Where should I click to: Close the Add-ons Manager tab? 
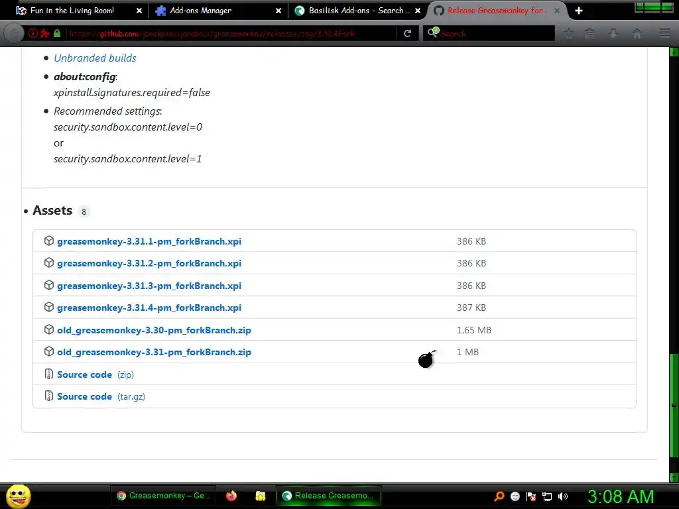(278, 11)
